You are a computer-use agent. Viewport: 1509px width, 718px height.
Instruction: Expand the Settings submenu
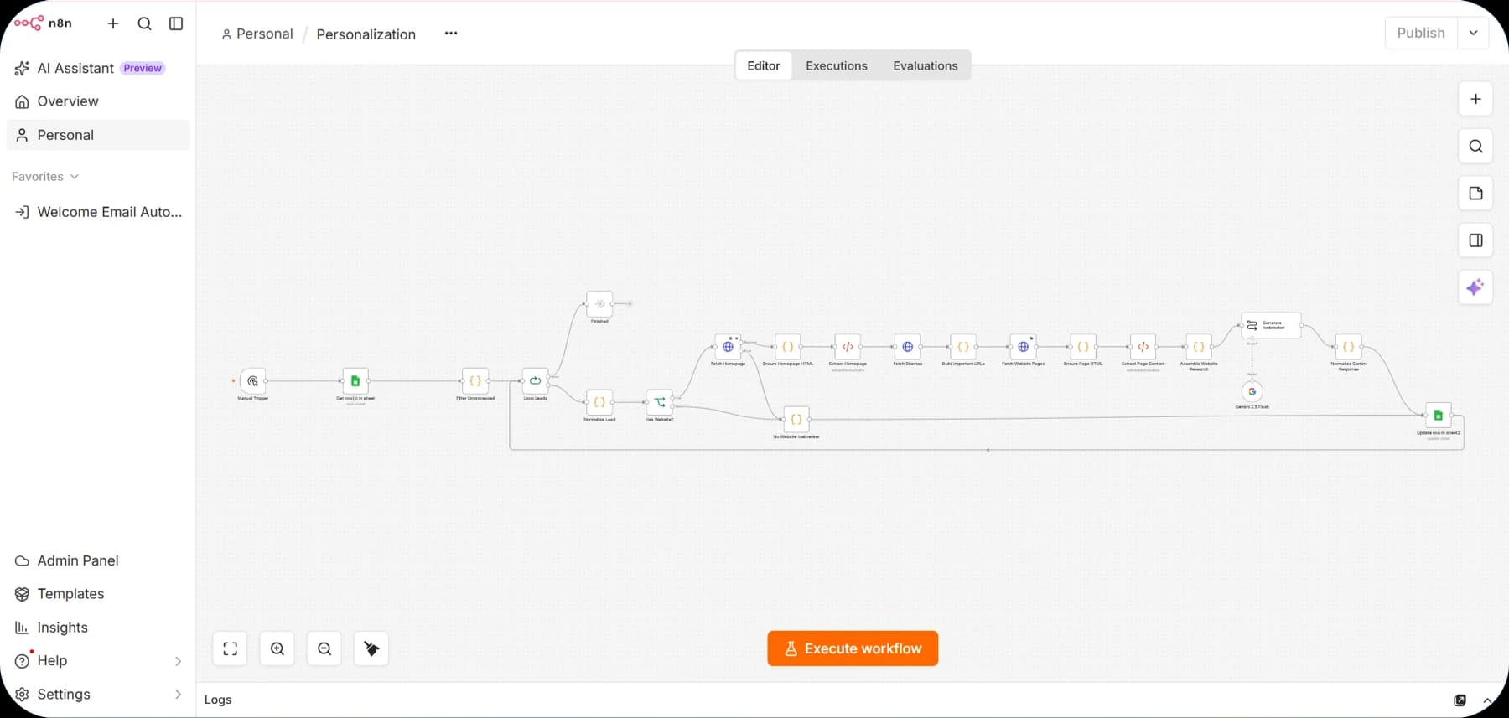pyautogui.click(x=178, y=695)
